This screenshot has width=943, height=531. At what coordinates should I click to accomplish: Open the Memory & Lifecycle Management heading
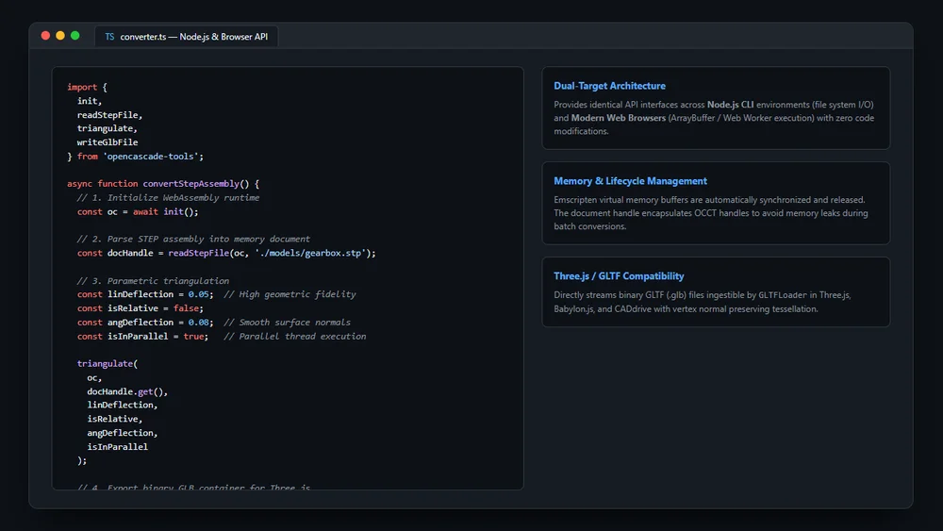[630, 181]
